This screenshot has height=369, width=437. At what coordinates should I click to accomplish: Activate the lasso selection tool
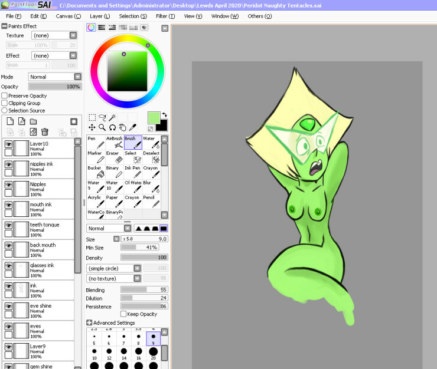point(102,117)
